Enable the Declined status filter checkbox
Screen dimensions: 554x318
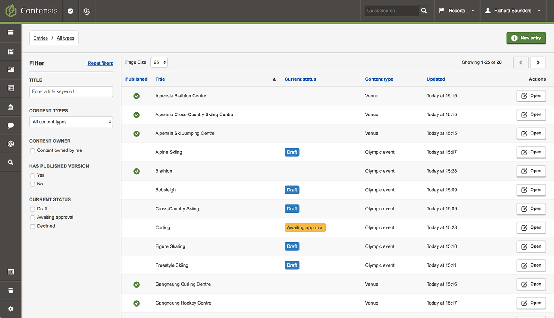[33, 226]
